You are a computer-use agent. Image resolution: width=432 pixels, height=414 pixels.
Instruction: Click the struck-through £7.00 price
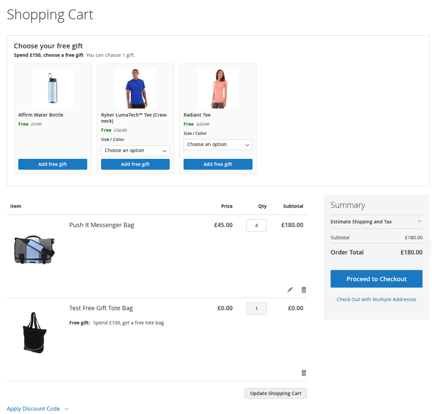coord(37,124)
